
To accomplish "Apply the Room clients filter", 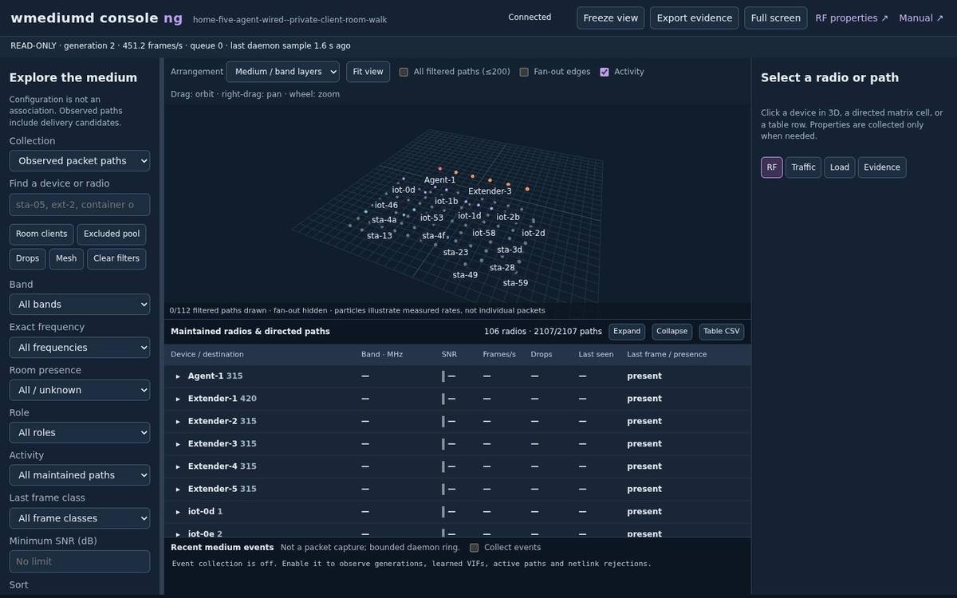I will pos(41,234).
